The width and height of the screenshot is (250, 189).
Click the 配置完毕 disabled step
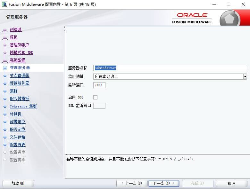tap(17, 160)
